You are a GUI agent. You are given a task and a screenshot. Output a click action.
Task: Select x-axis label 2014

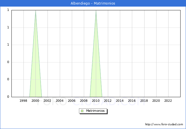click(x=120, y=101)
